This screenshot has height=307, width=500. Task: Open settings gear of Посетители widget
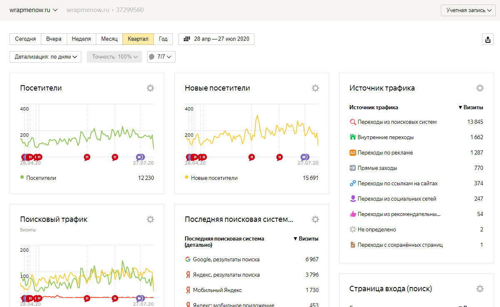(x=150, y=88)
